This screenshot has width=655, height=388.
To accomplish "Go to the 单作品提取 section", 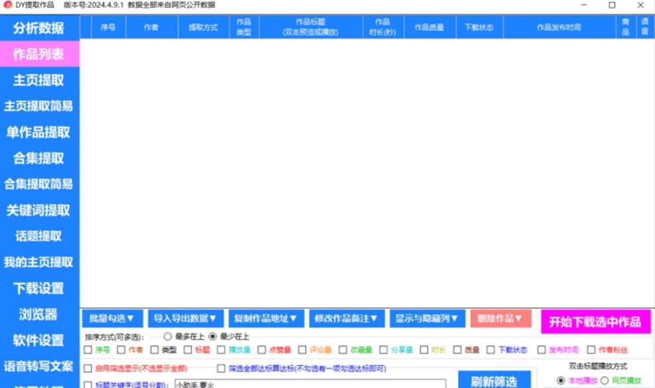I will [x=39, y=132].
